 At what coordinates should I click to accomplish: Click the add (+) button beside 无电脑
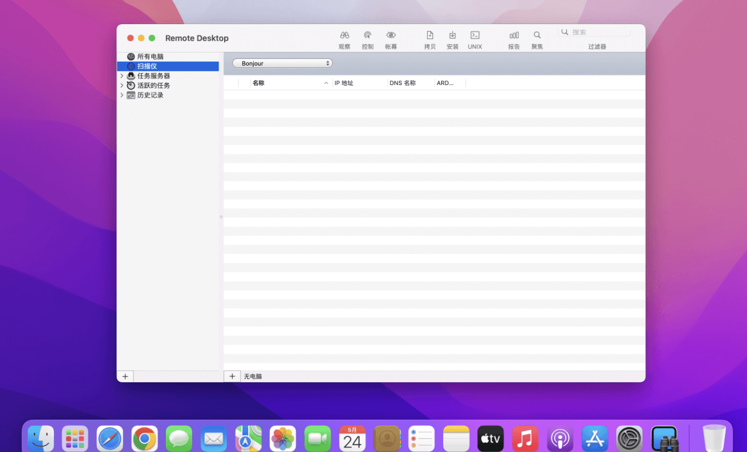click(232, 376)
